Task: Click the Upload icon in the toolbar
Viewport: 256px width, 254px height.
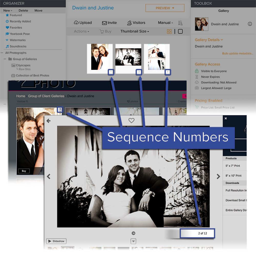Action: tap(77, 23)
